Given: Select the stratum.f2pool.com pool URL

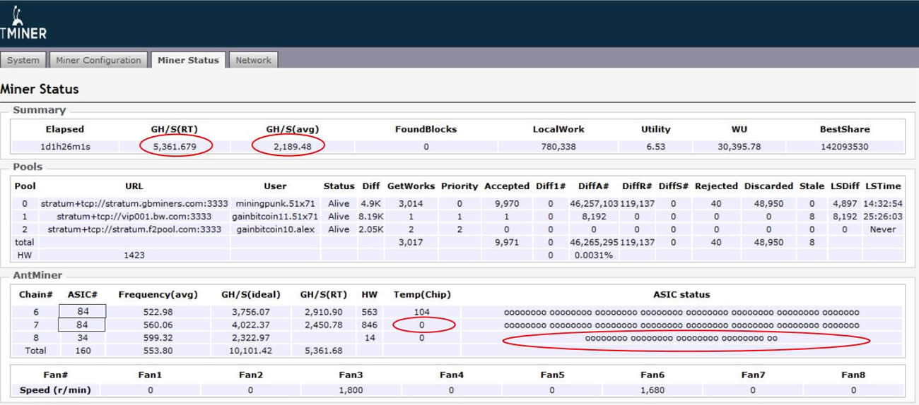Looking at the screenshot, I should point(134,229).
